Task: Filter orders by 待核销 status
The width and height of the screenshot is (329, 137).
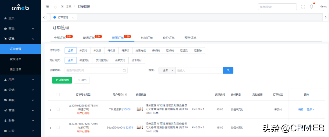Action: pos(156,50)
